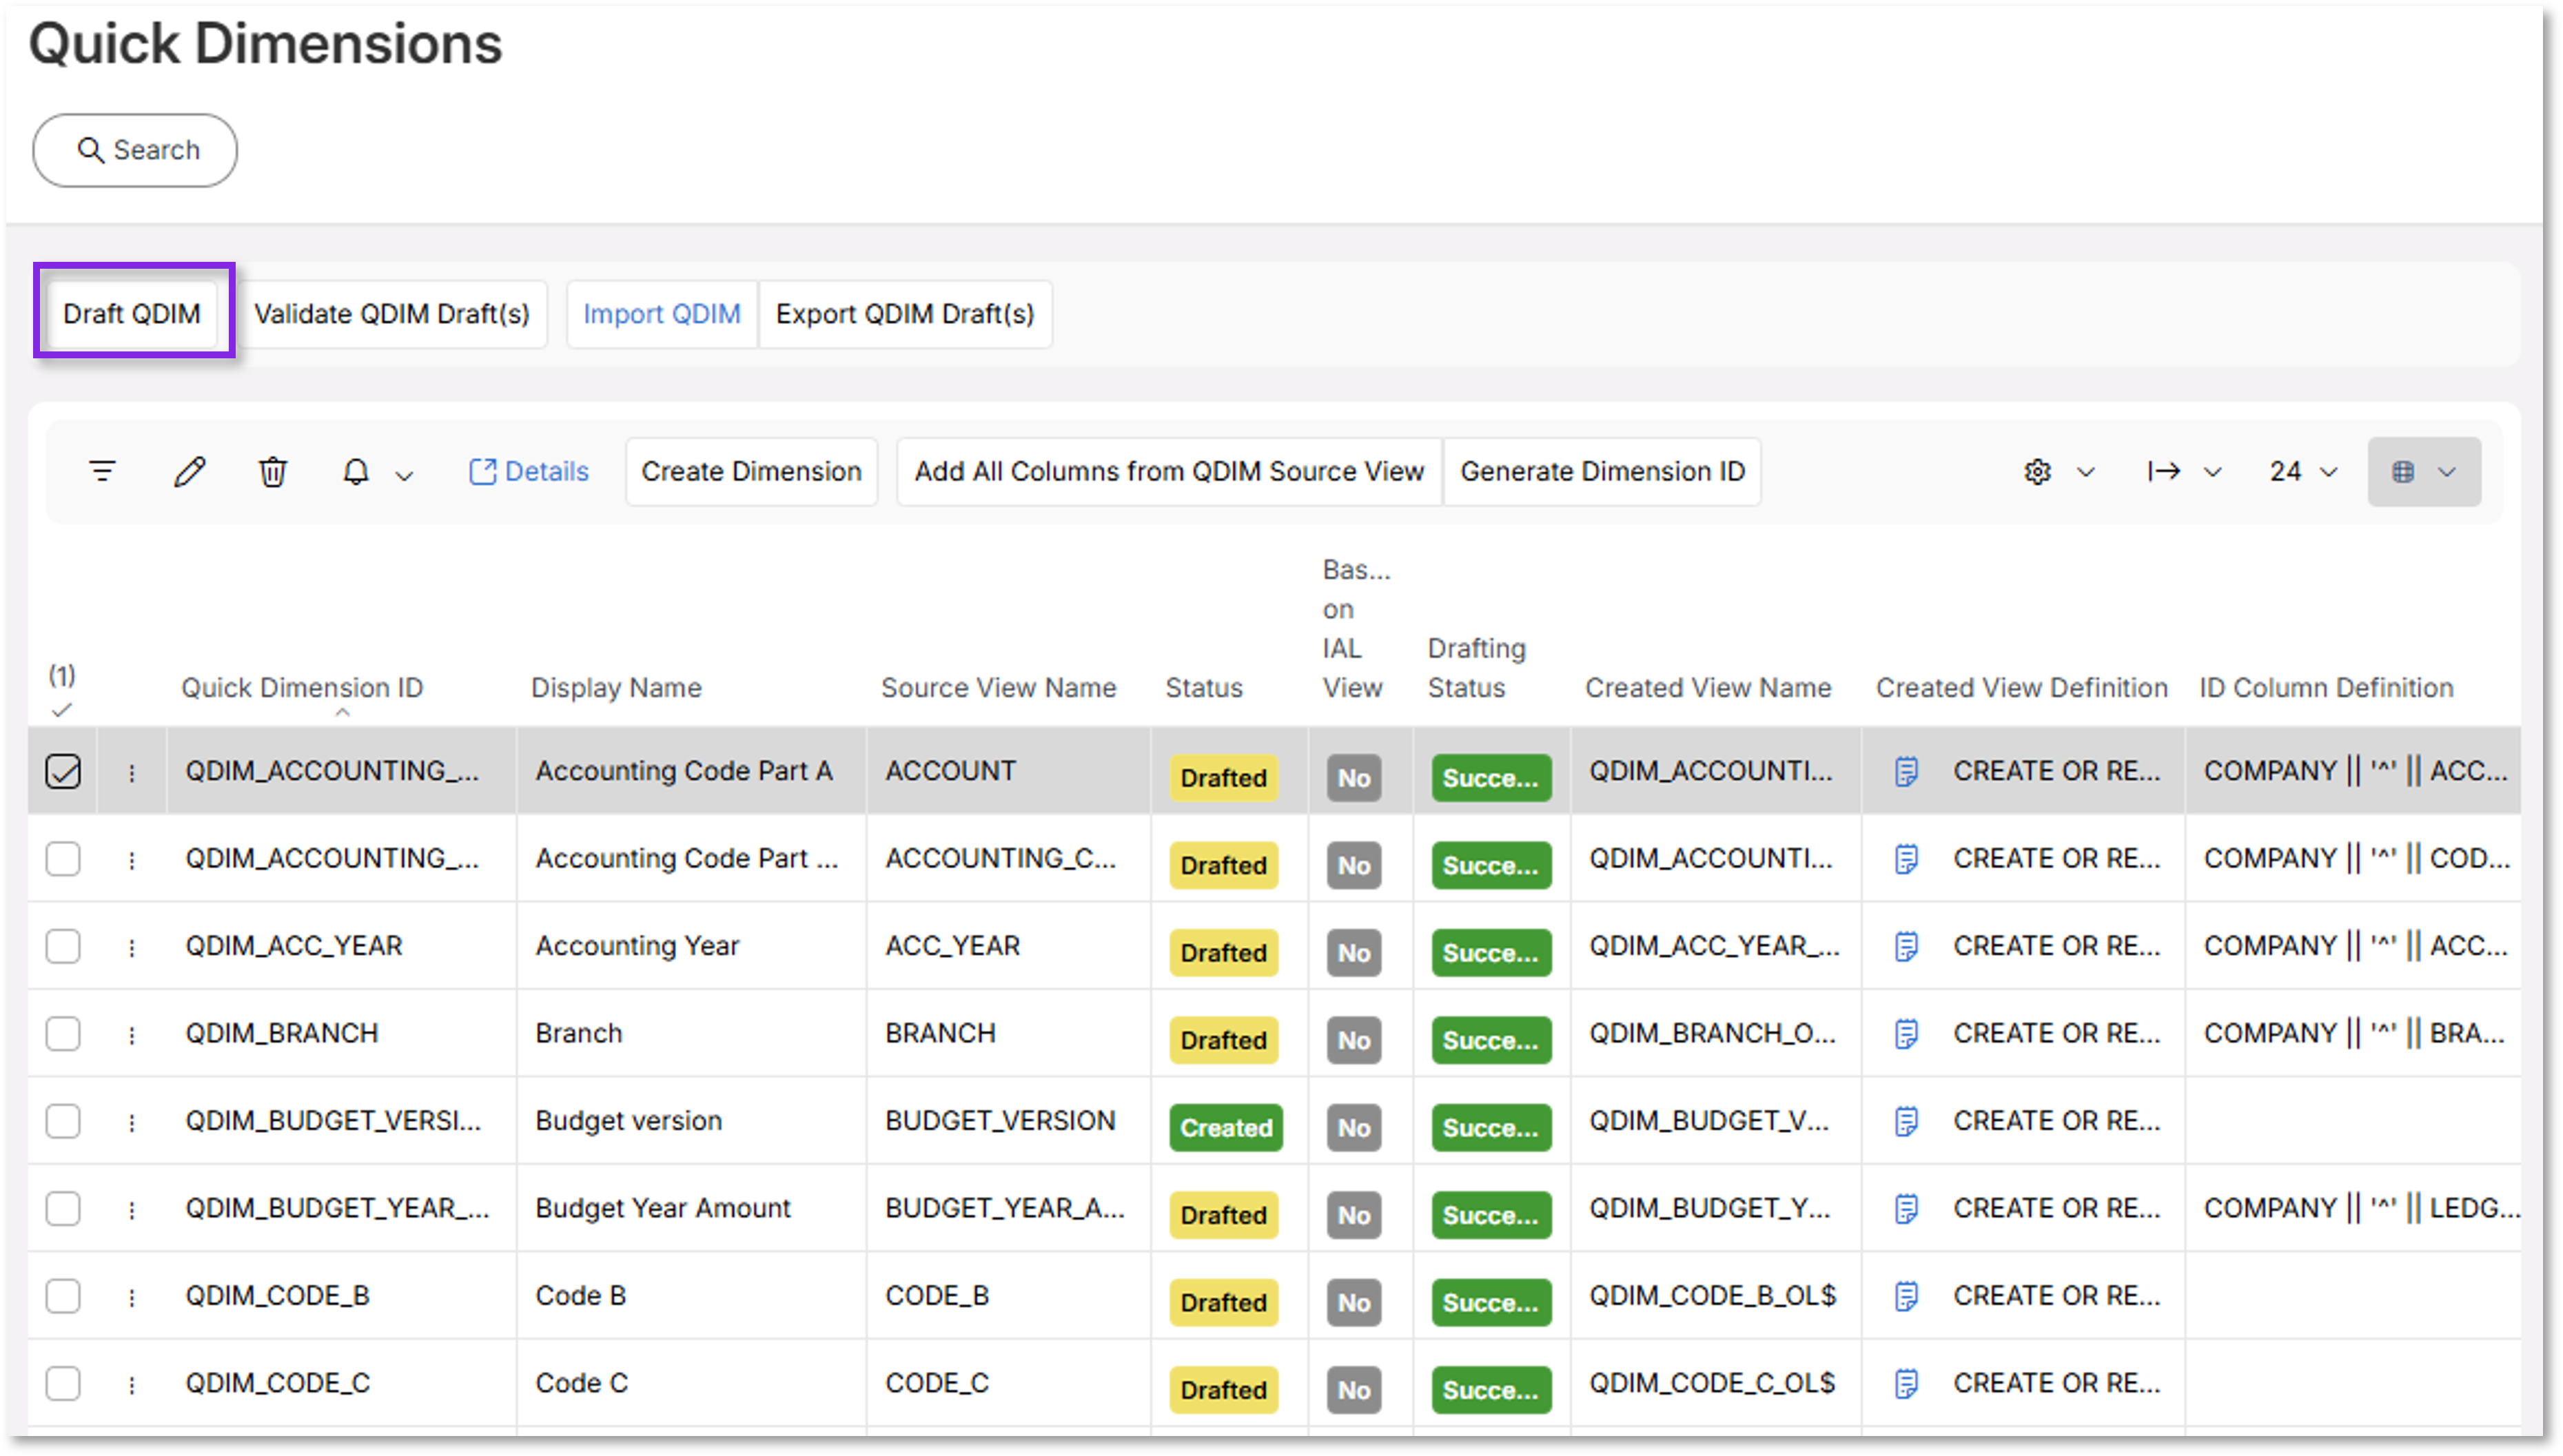Image resolution: width=2563 pixels, height=1456 pixels.
Task: Open row menu dots for QDIM_BRANCH
Action: coord(132,1035)
